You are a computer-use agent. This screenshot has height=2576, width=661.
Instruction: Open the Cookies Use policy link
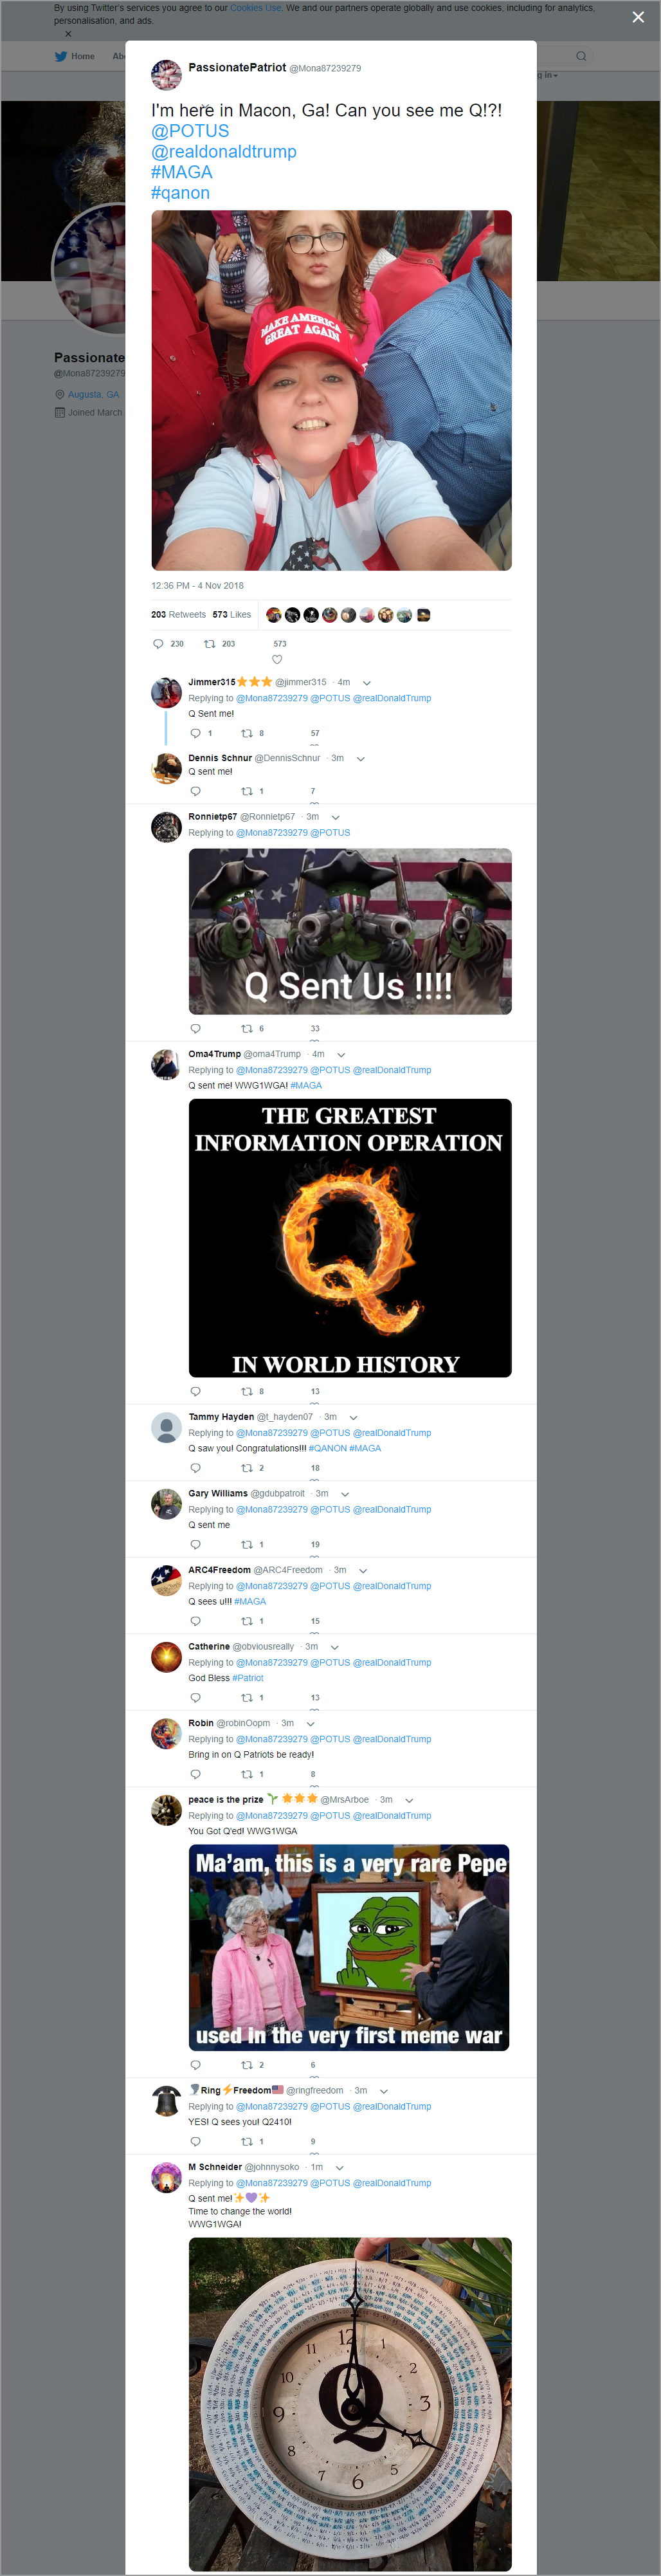pos(256,8)
